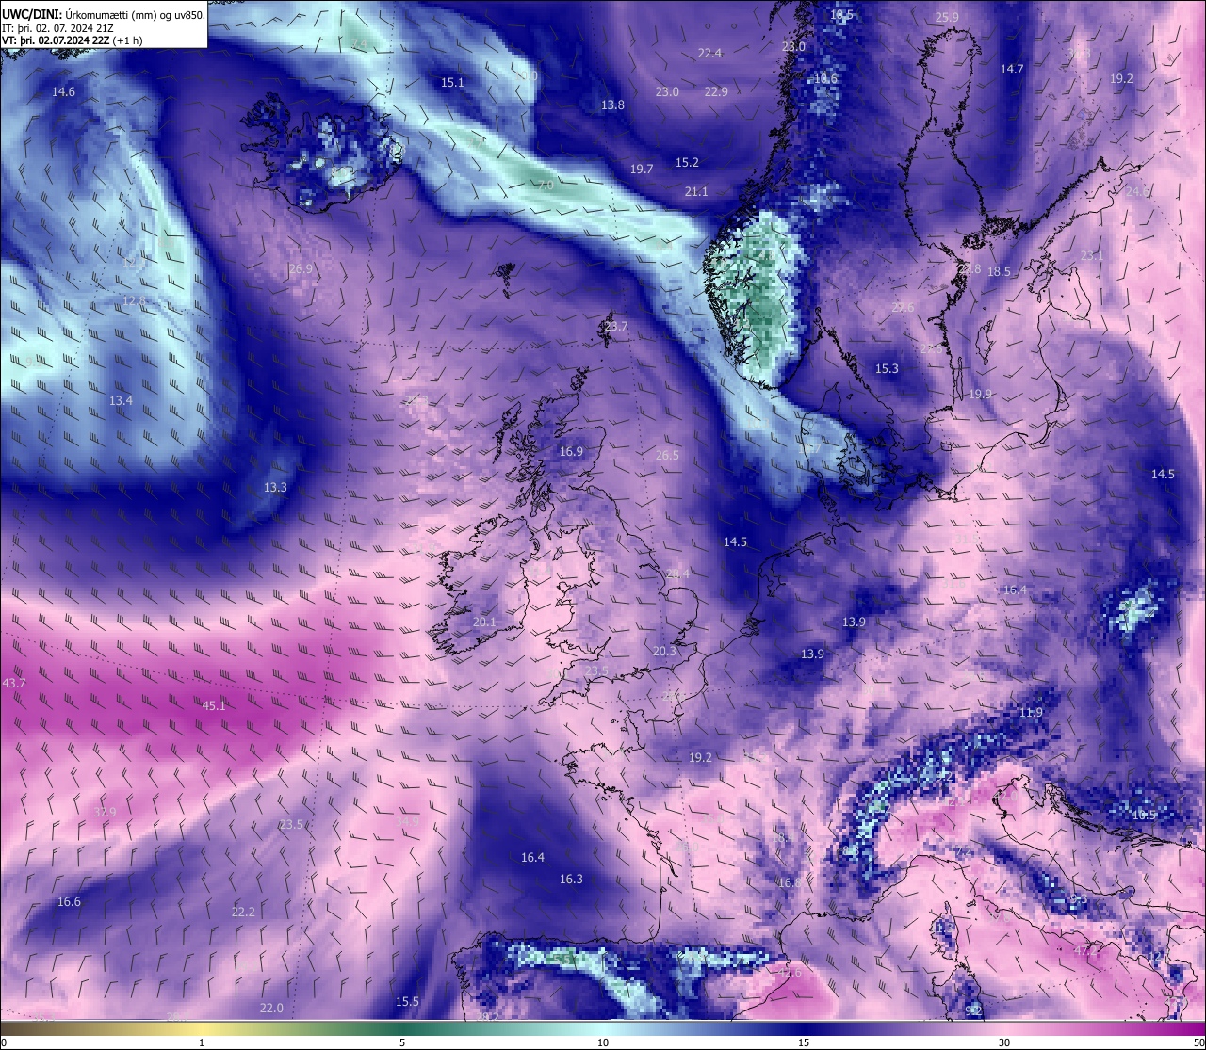Image resolution: width=1206 pixels, height=1050 pixels.
Task: Click the 16.9 value over Scotland
Action: (x=571, y=451)
